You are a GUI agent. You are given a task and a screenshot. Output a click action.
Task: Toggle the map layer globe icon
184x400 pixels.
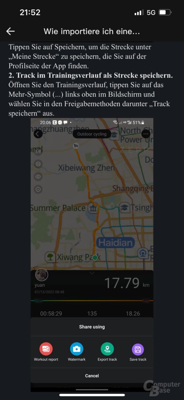38,164
